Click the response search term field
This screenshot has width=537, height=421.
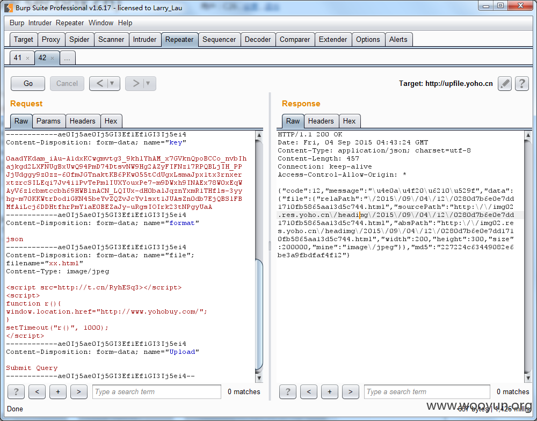(x=427, y=391)
